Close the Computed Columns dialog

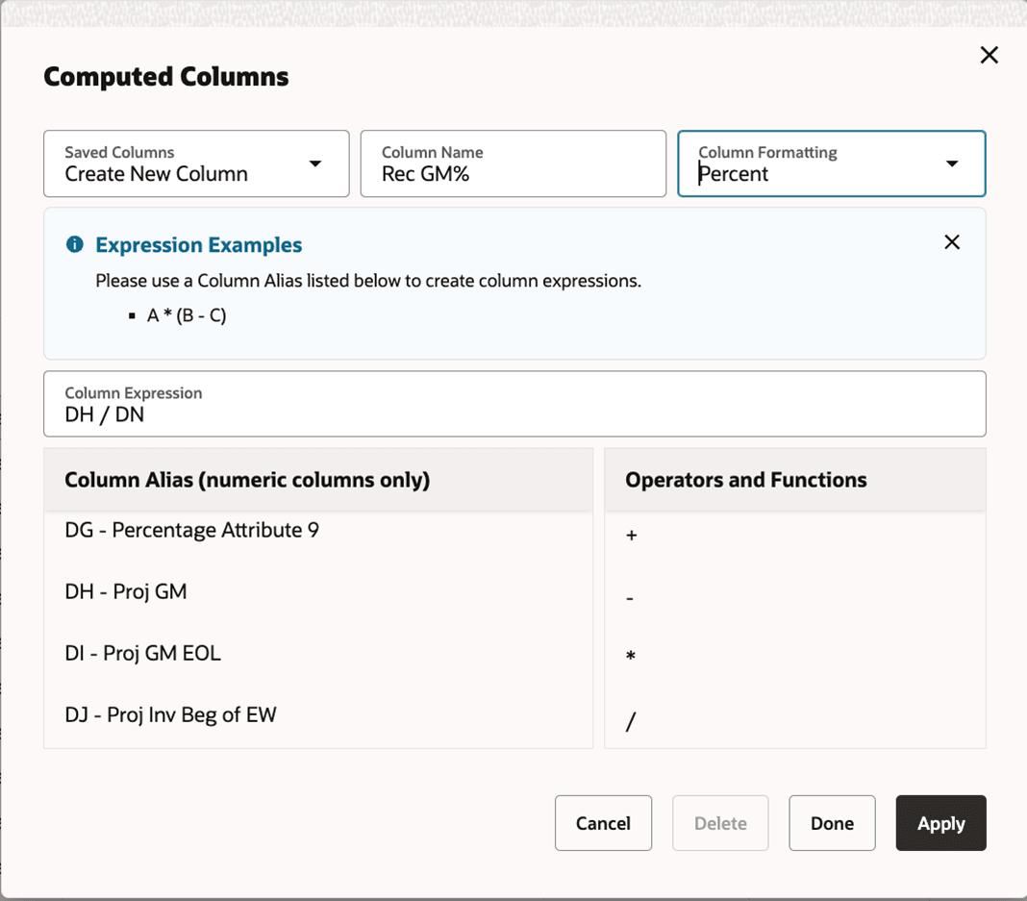coord(989,55)
